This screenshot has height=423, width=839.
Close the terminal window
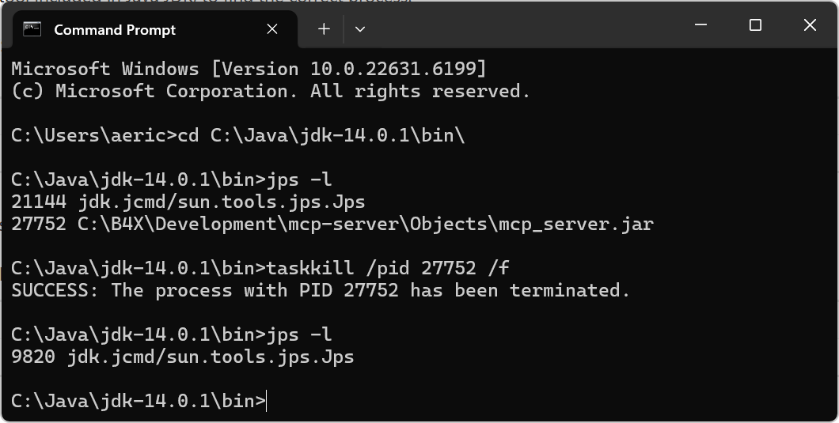pyautogui.click(x=810, y=26)
